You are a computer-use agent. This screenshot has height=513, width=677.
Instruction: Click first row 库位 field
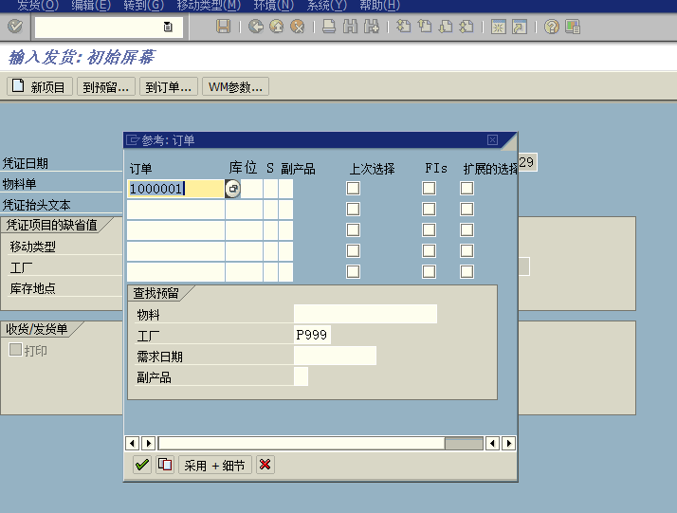point(251,189)
